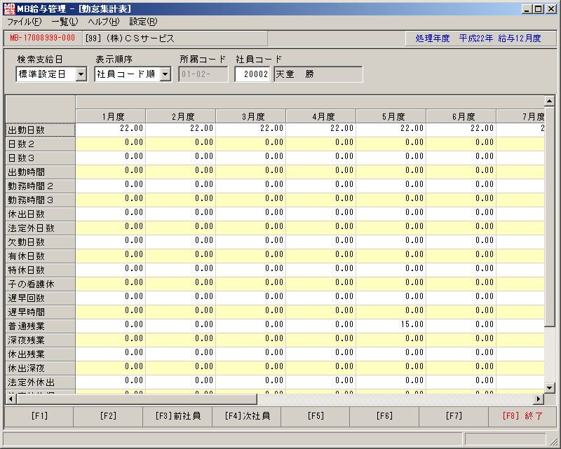Click the right arrow of horizontal scrollbar
This screenshot has height=449, width=561.
tap(539, 399)
